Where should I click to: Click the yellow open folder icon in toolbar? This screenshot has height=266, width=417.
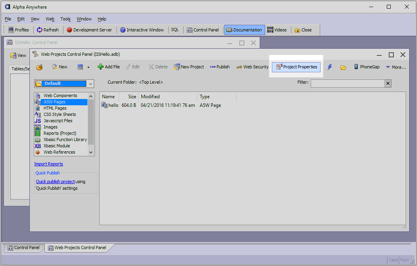click(343, 67)
